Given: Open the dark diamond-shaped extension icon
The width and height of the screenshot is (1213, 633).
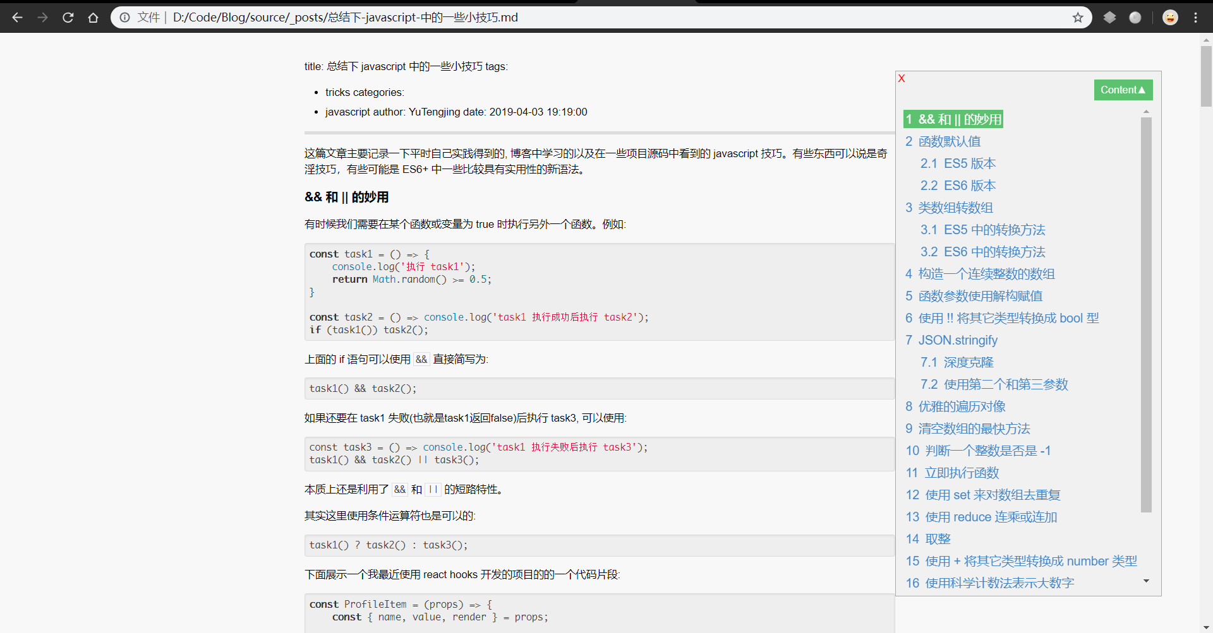Looking at the screenshot, I should (x=1109, y=18).
